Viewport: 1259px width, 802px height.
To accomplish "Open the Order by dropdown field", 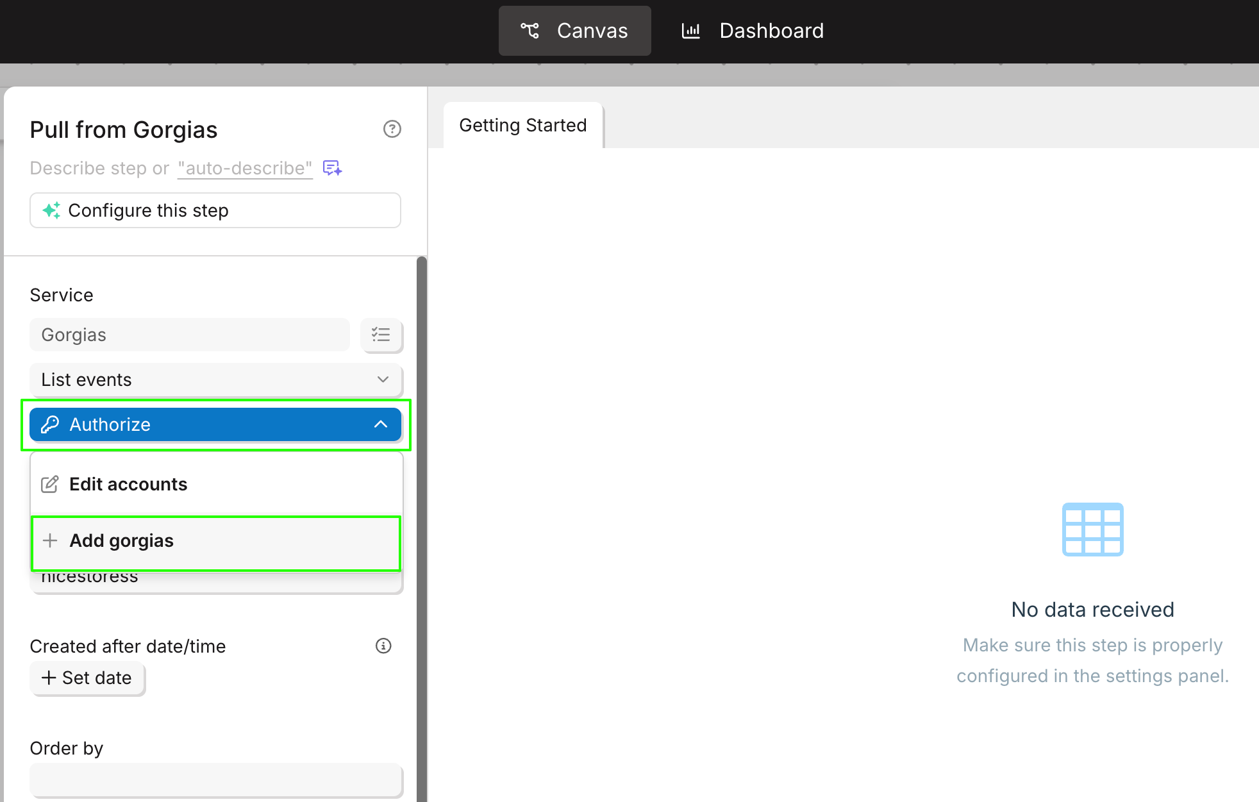I will 215,780.
